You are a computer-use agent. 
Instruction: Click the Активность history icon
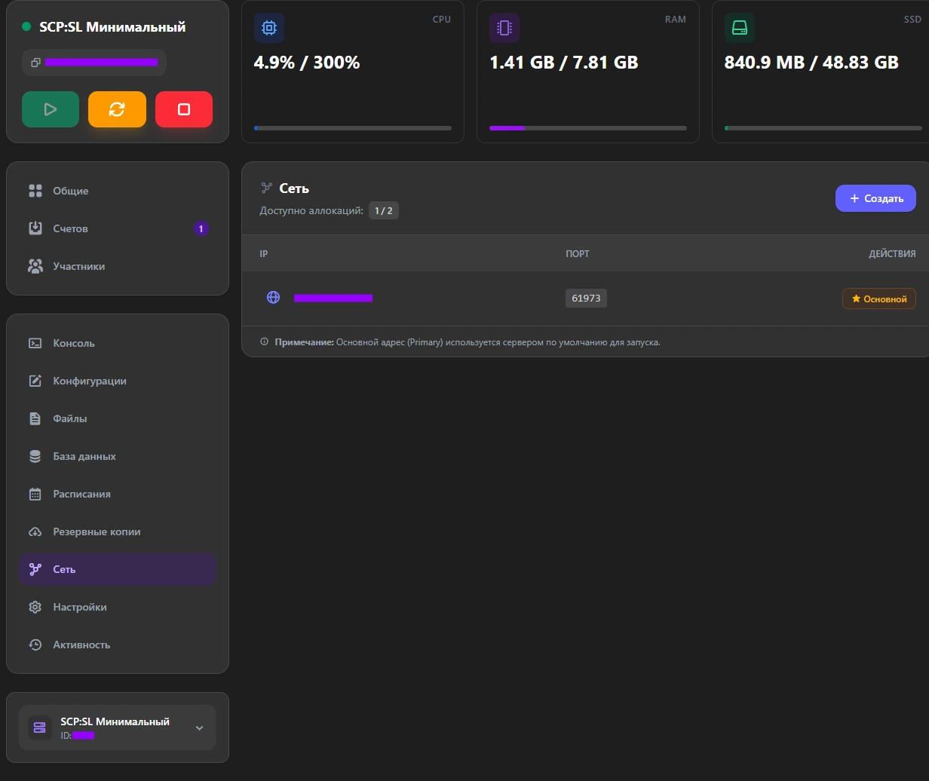[35, 645]
